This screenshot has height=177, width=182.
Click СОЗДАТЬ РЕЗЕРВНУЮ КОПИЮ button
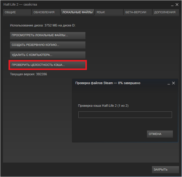(x=48, y=45)
